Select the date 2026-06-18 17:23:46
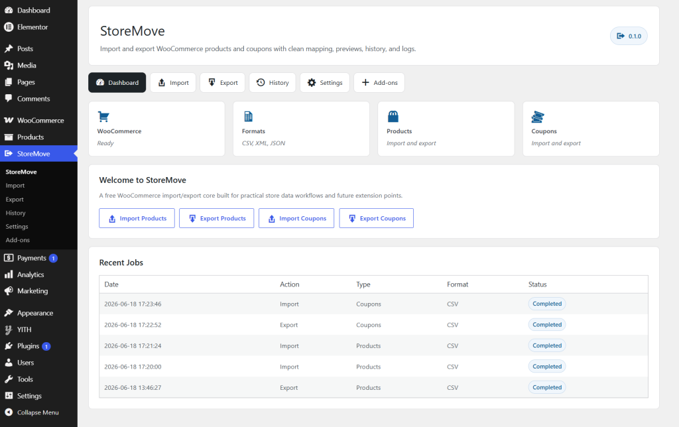Viewport: 679px width, 427px height. tap(133, 304)
